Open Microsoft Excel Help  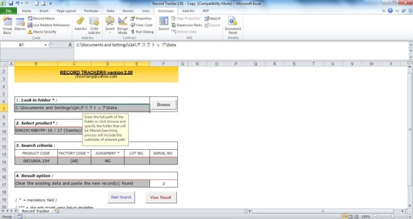point(390,11)
